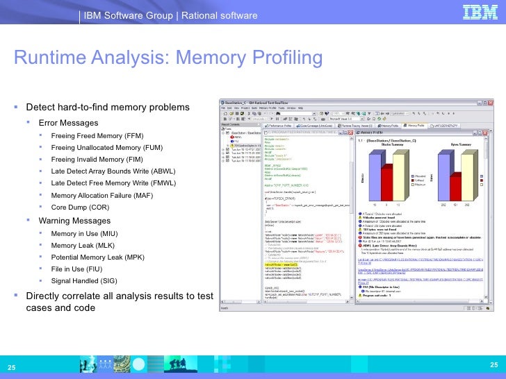The width and height of the screenshot is (506, 379).
Task: Click the code editor vertical scrollbar
Action: point(352,219)
